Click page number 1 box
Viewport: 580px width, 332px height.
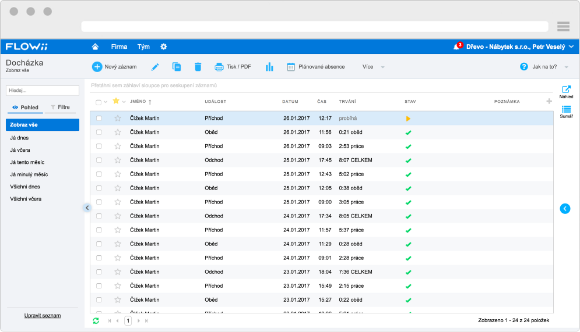pyautogui.click(x=128, y=321)
